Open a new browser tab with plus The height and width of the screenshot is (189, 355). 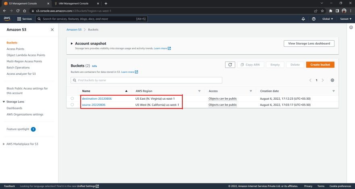point(106,3)
